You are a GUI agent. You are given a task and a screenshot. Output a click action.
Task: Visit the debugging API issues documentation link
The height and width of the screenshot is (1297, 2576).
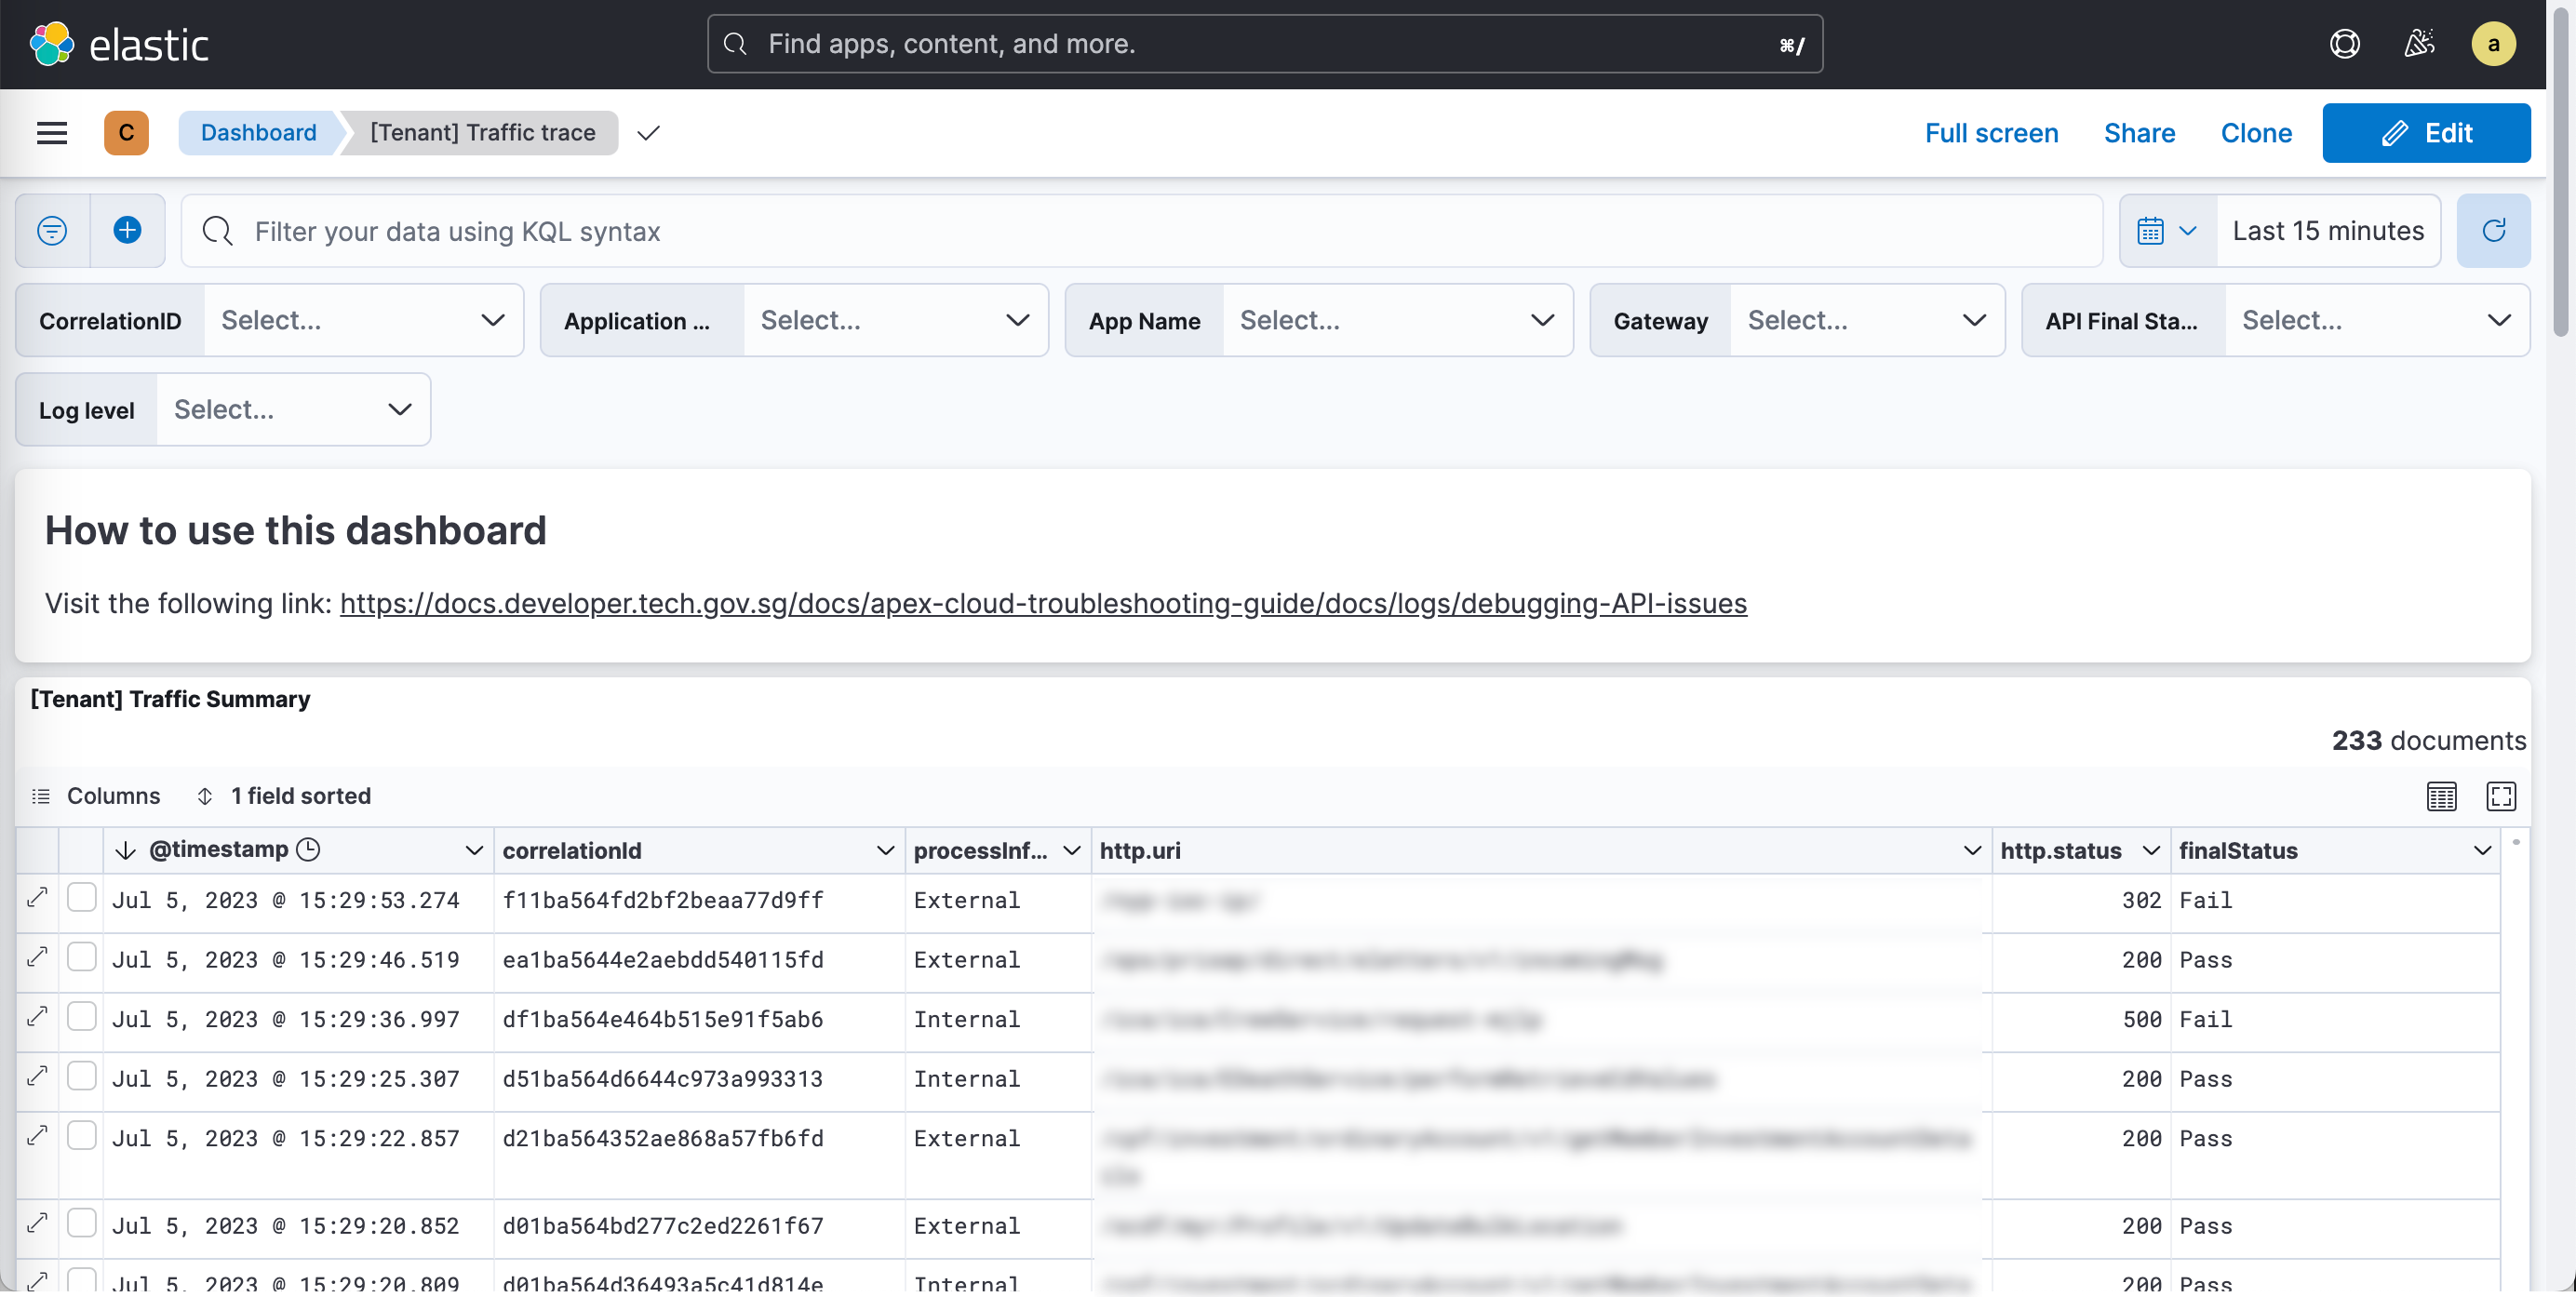1043,603
